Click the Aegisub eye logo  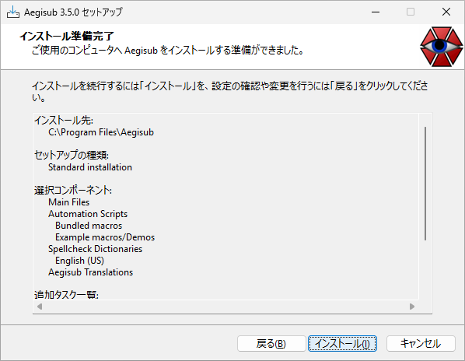[x=441, y=46]
